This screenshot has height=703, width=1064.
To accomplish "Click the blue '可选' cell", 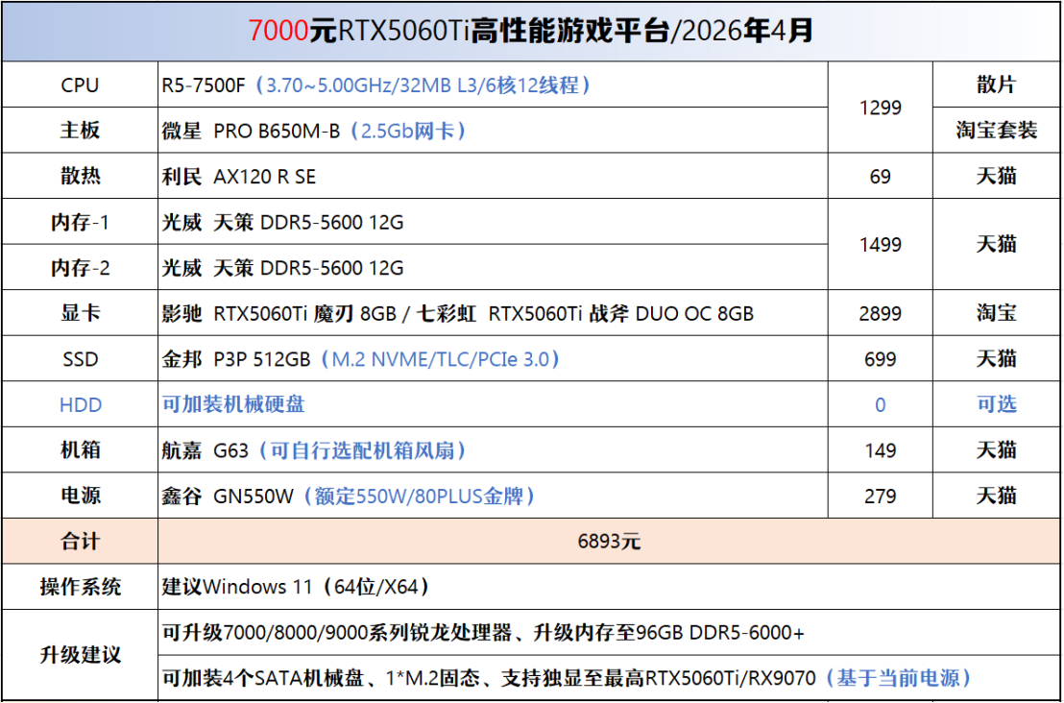I will click(997, 404).
